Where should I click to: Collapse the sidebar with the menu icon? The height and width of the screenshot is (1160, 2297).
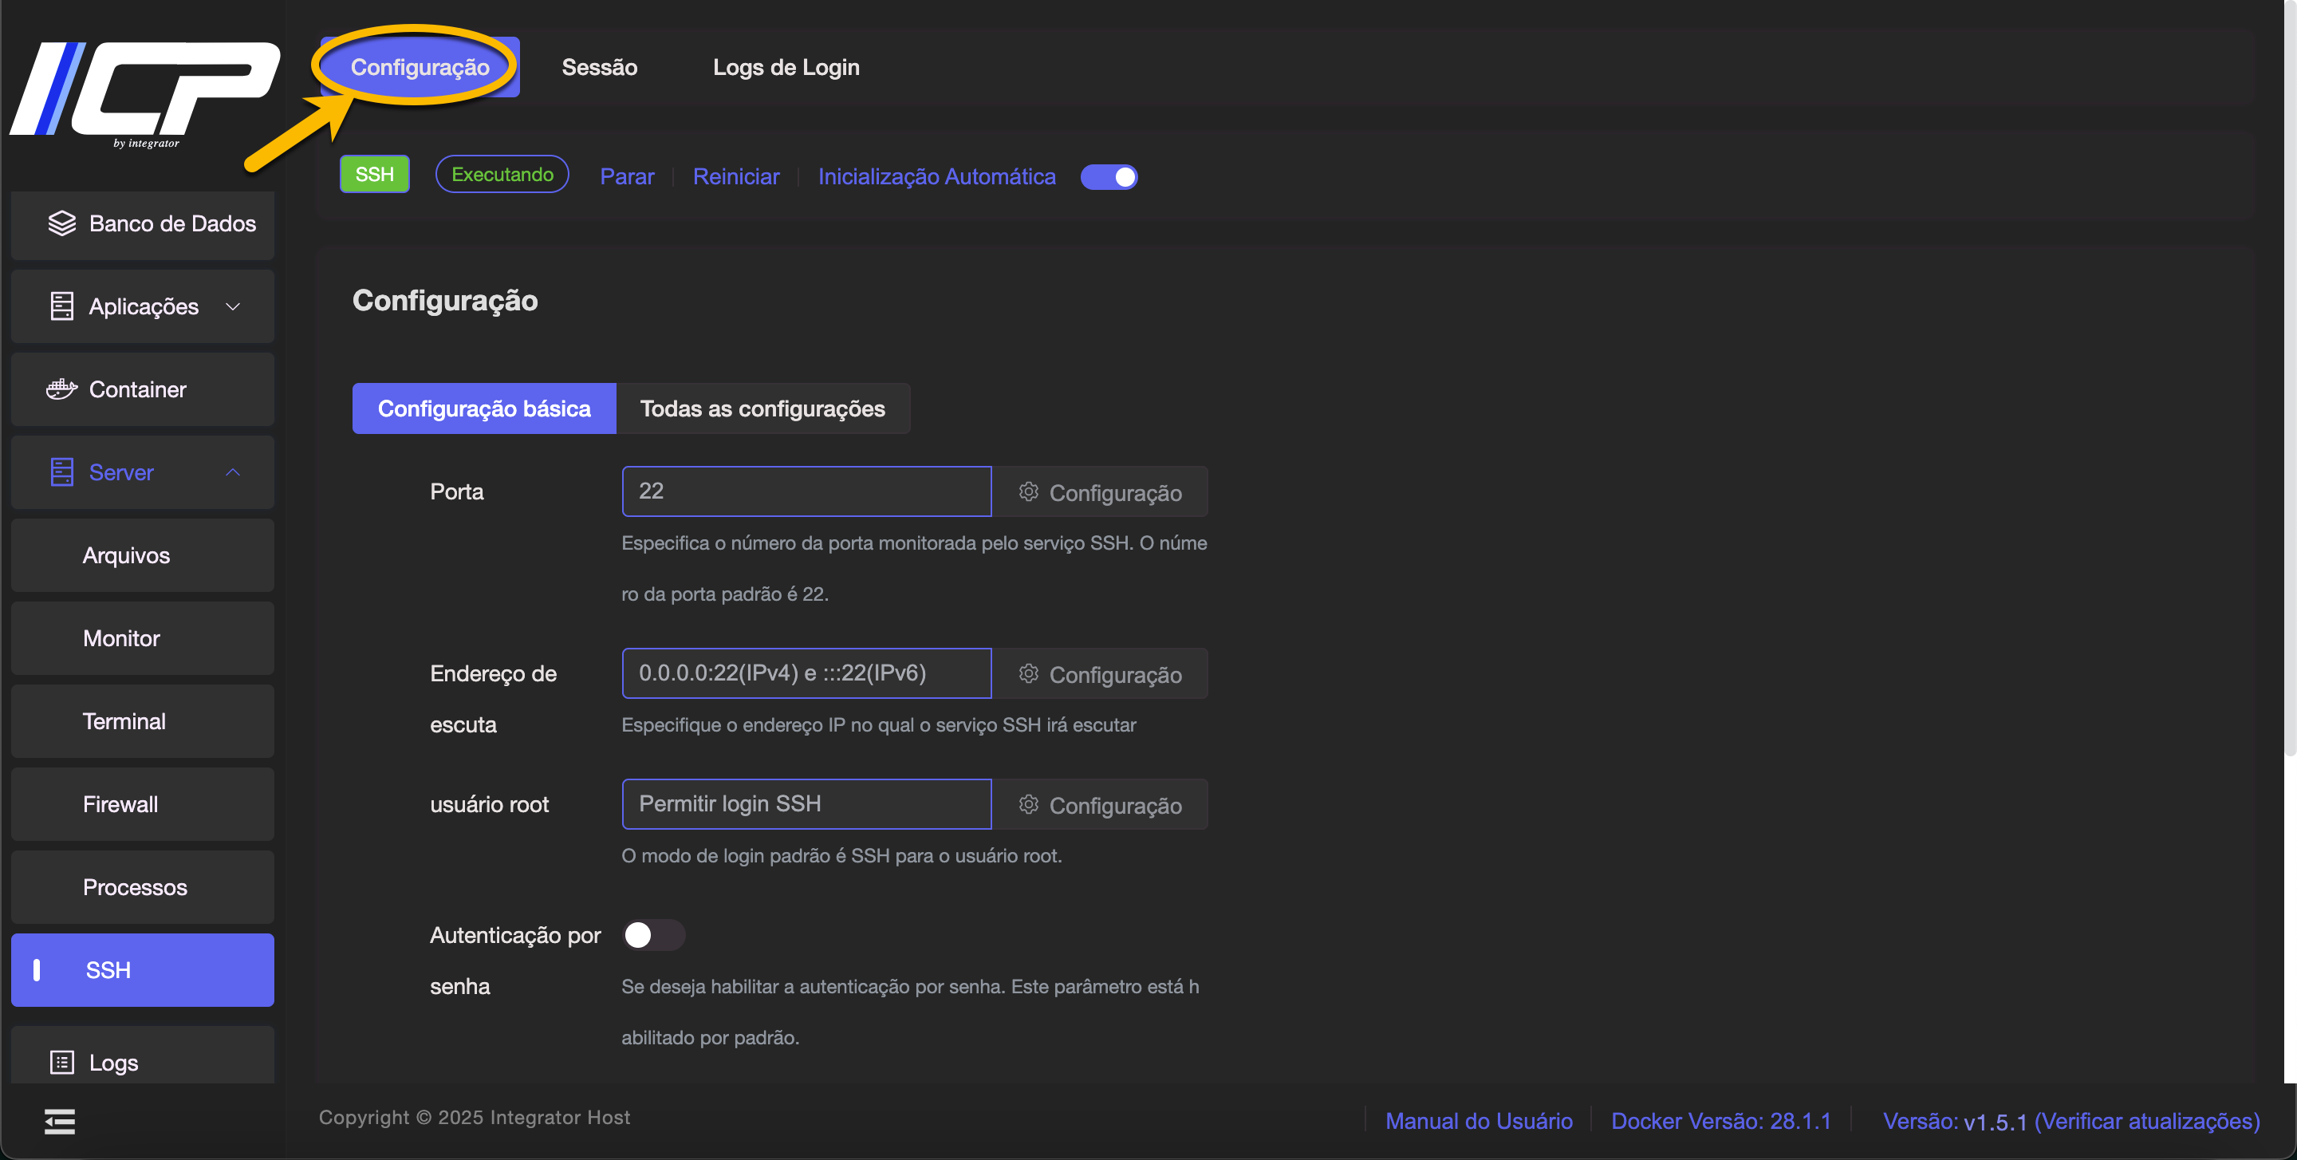click(60, 1121)
